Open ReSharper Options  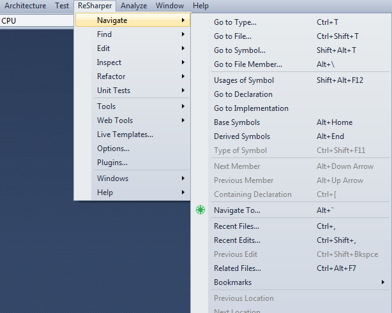[133, 149]
